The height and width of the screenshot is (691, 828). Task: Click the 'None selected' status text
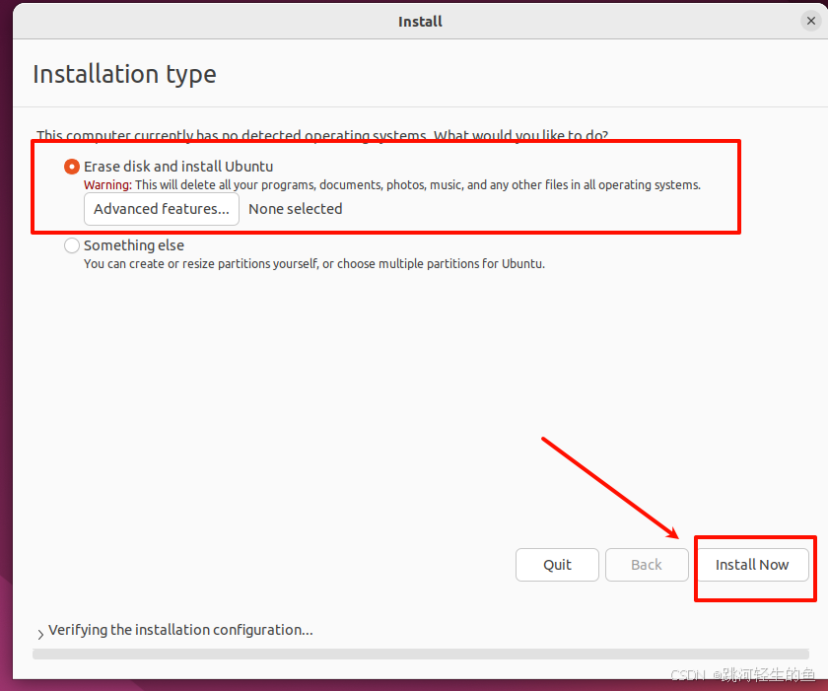(295, 209)
